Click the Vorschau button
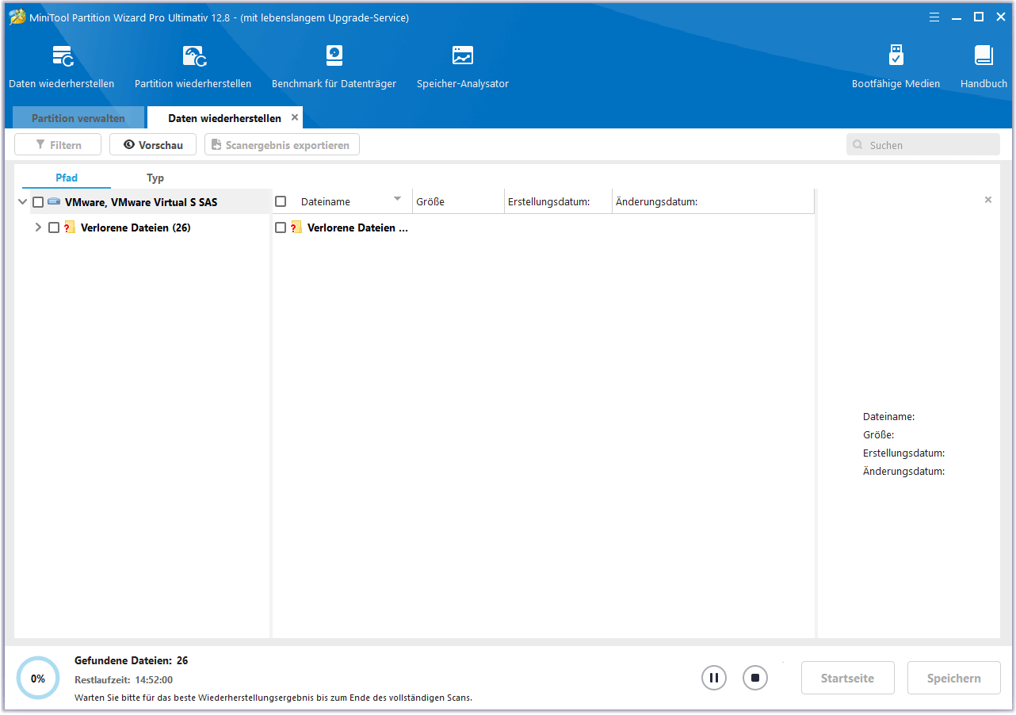 click(153, 145)
